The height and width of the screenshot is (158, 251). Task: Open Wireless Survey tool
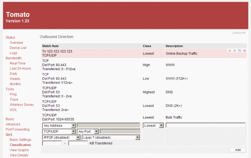22,105
